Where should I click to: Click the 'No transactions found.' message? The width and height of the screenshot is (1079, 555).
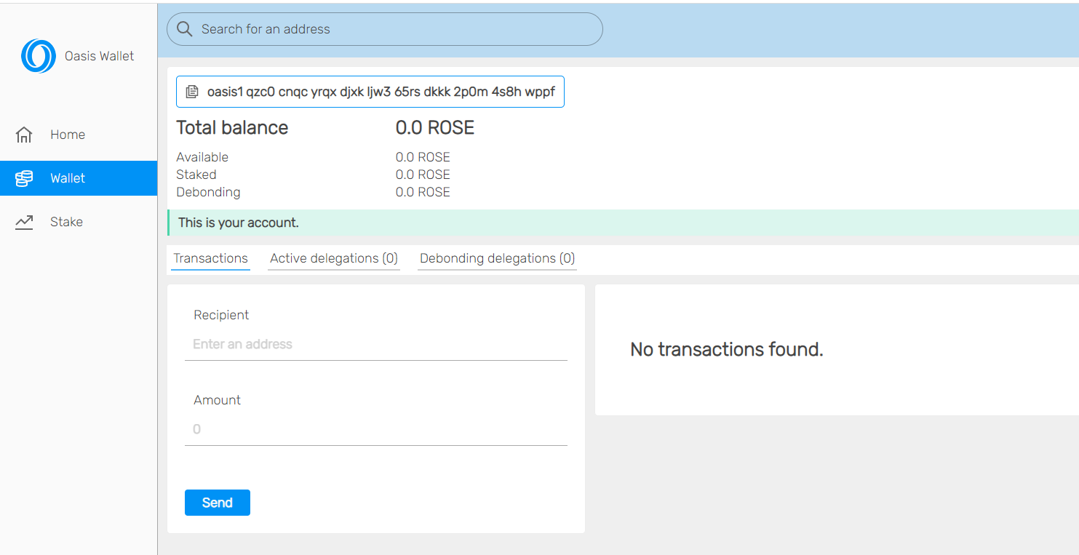(727, 350)
